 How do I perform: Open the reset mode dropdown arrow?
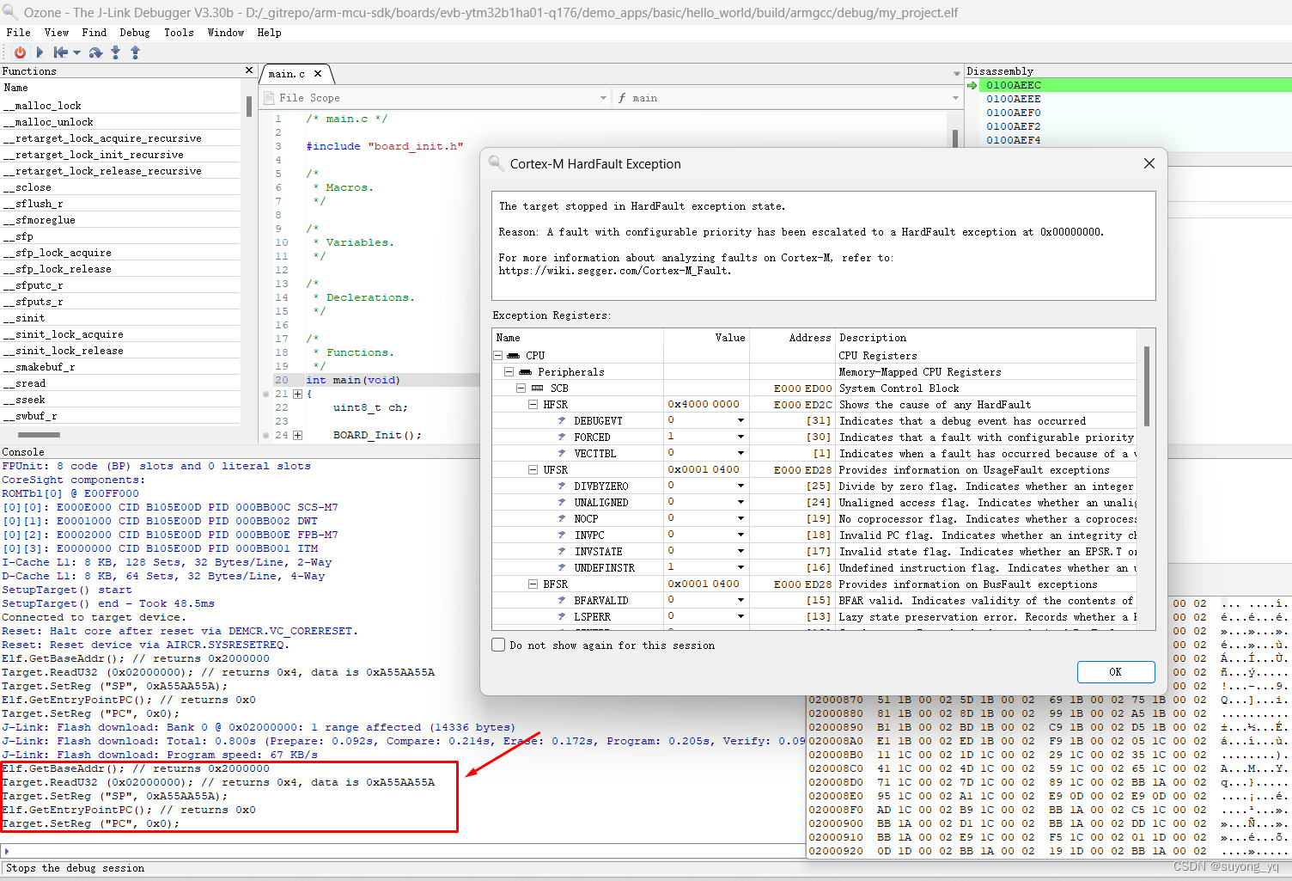click(x=77, y=52)
